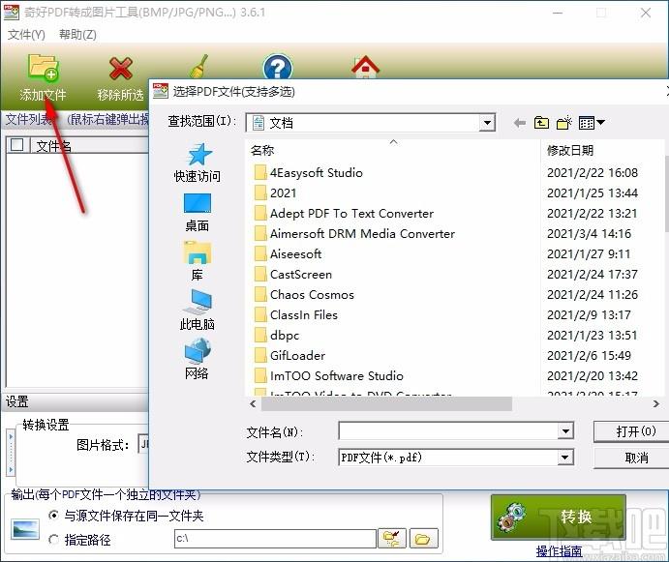Click the red house homepage icon
669x562 pixels.
[x=365, y=67]
